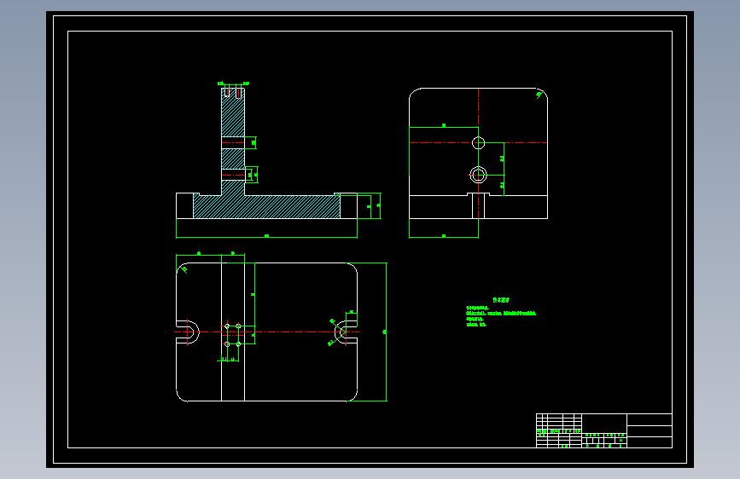
Task: Pick the lower double-circle counterbore hole in side view
Action: pos(479,175)
